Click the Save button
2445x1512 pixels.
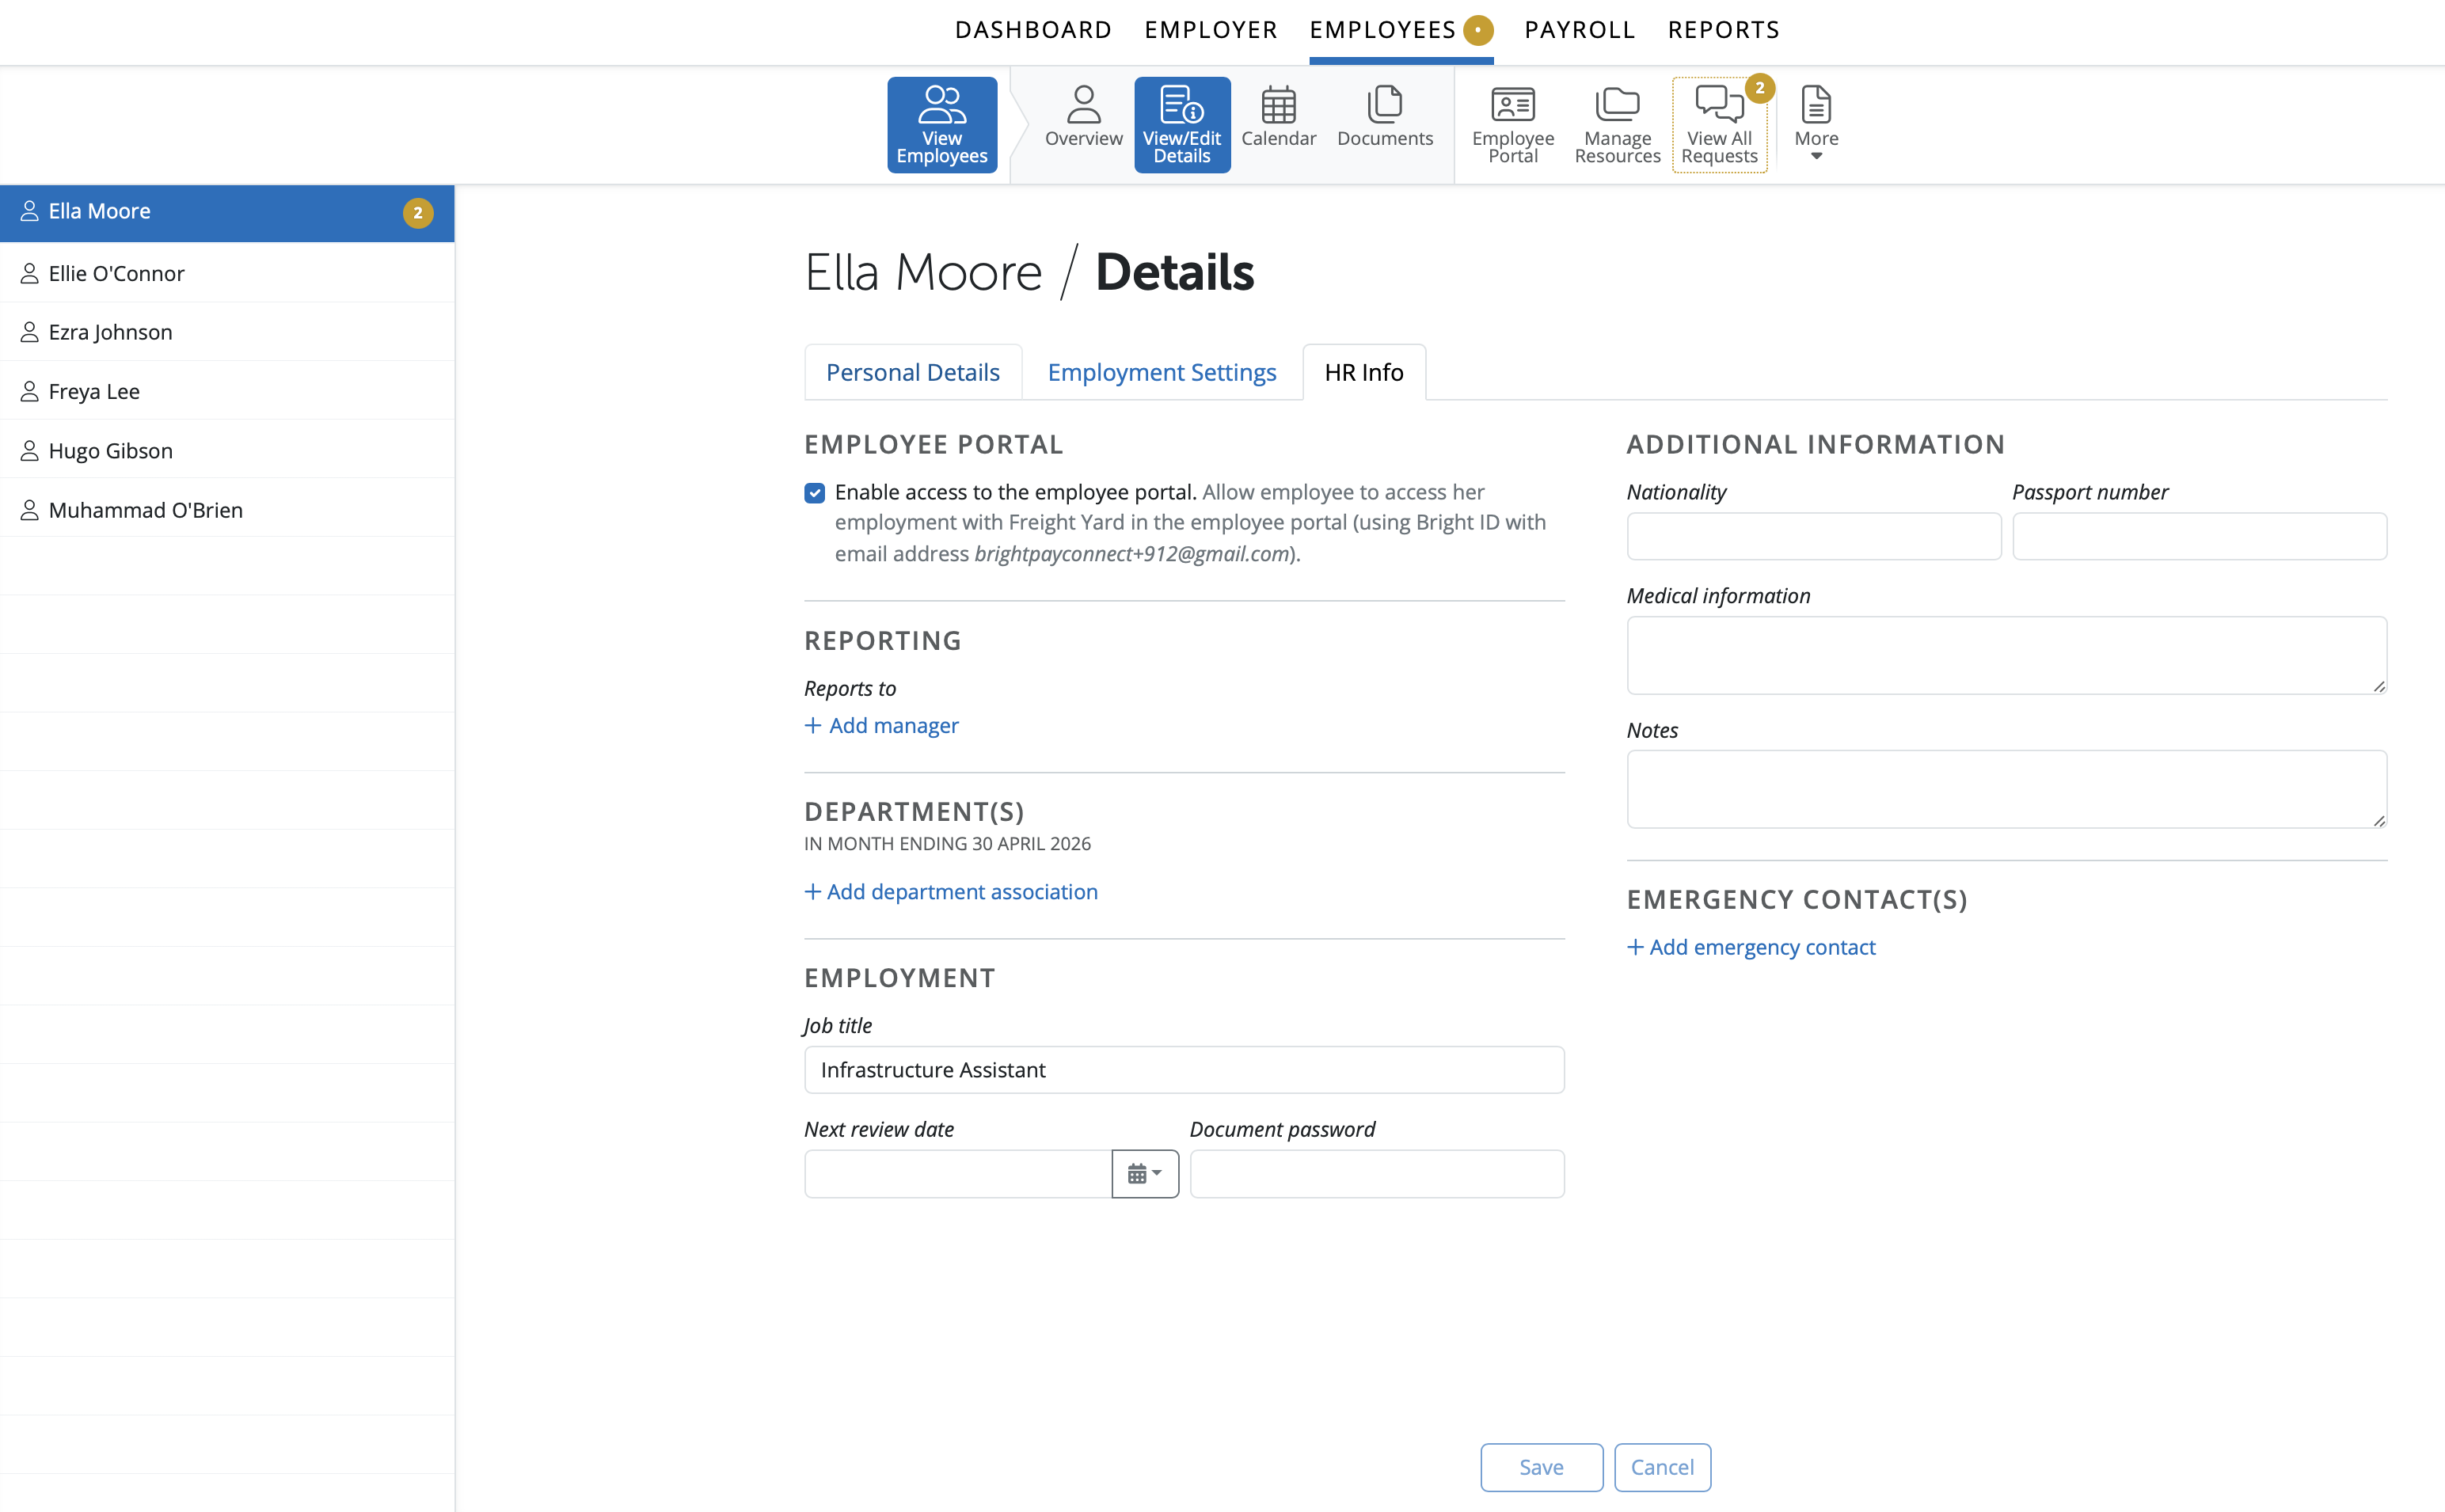click(1540, 1467)
